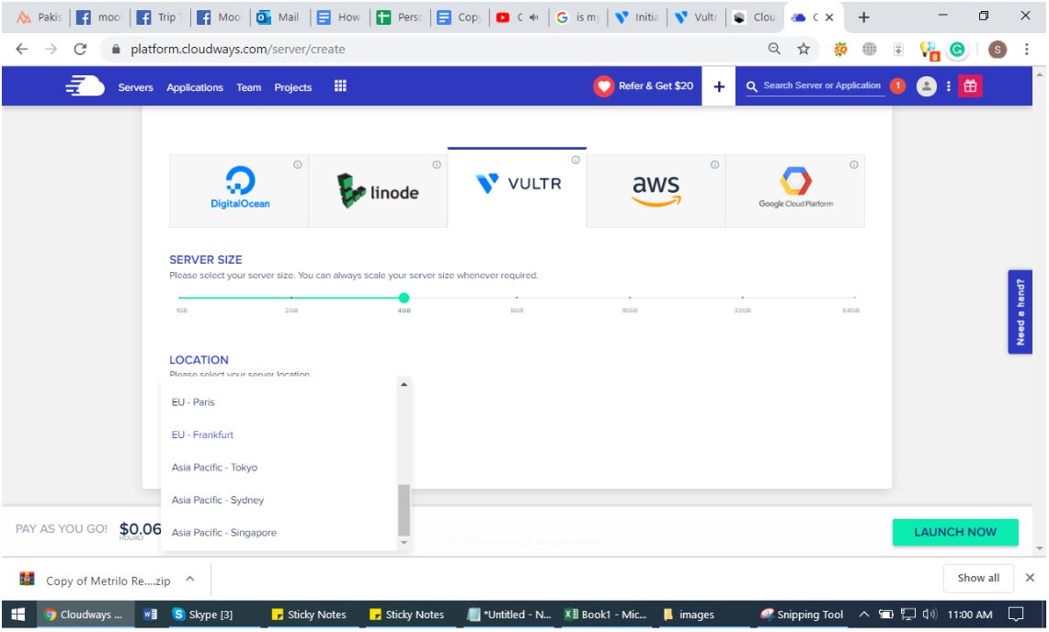The width and height of the screenshot is (1049, 632).
Task: Open the three-dot navbar menu
Action: click(x=948, y=86)
